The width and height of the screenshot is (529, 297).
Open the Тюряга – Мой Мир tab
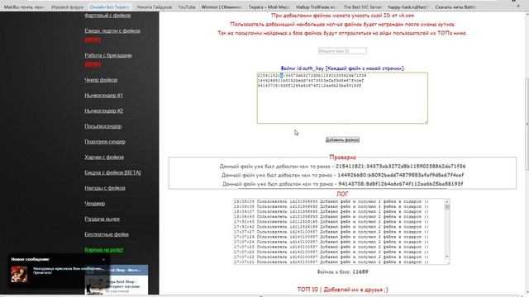(x=269, y=7)
